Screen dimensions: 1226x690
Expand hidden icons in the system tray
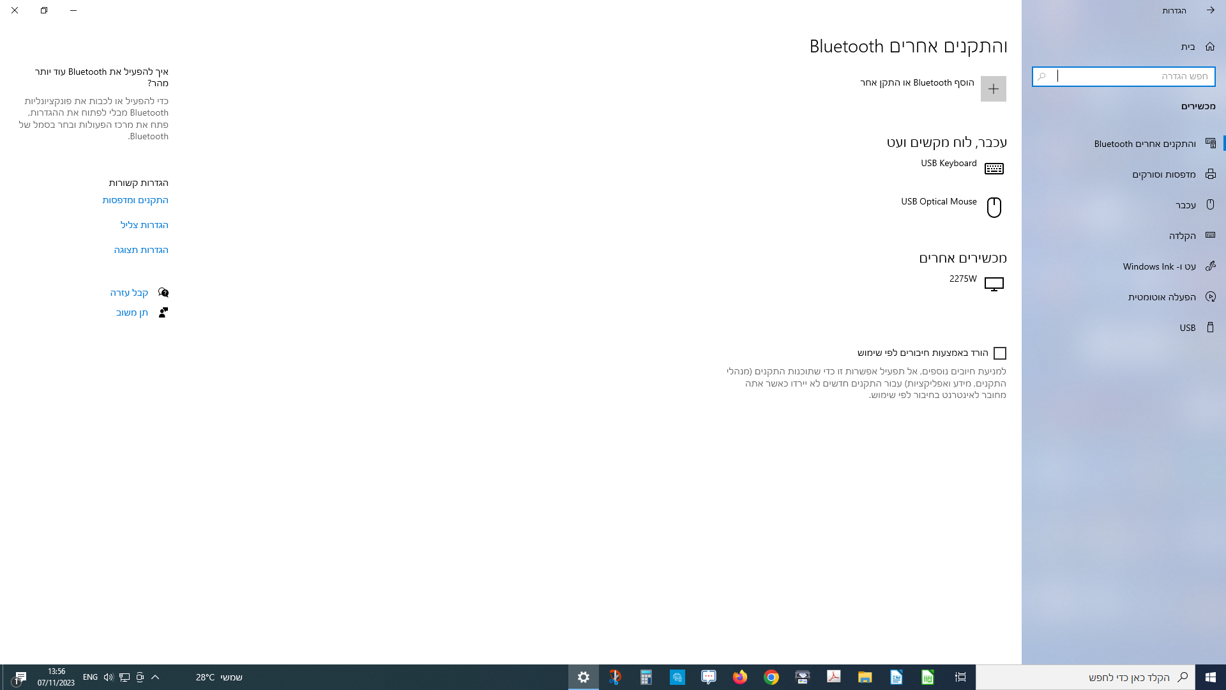coord(155,677)
